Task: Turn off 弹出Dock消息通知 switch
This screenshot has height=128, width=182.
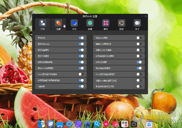Action: [x=81, y=68]
